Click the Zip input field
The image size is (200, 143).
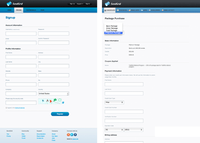54,85
